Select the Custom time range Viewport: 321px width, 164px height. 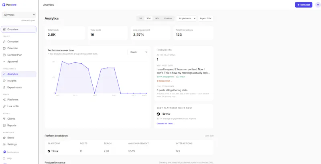(x=168, y=18)
